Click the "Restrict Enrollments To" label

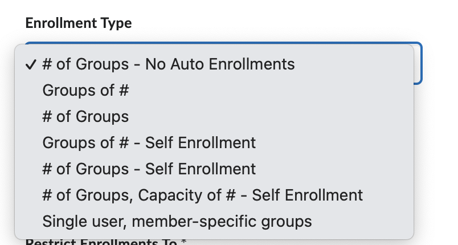click(106, 243)
